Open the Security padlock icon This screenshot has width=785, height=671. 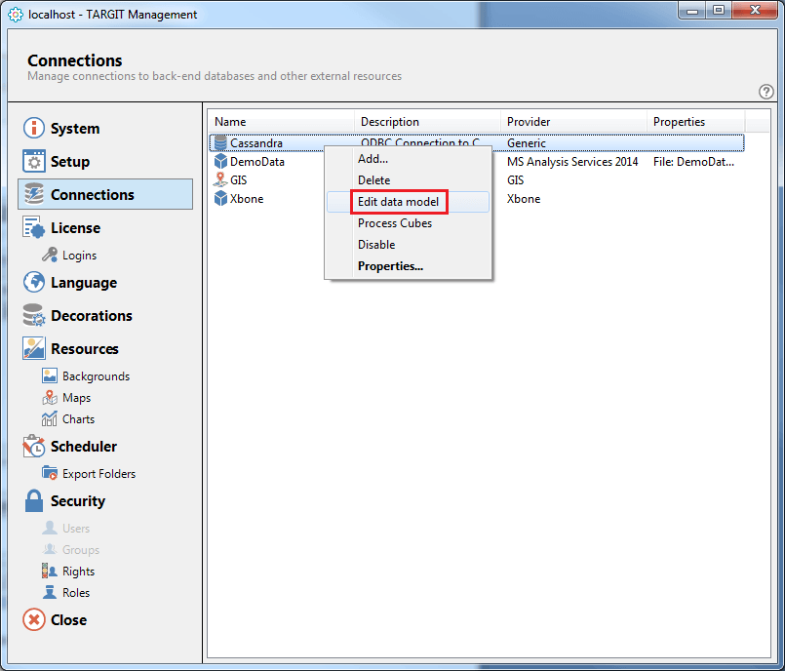point(34,501)
